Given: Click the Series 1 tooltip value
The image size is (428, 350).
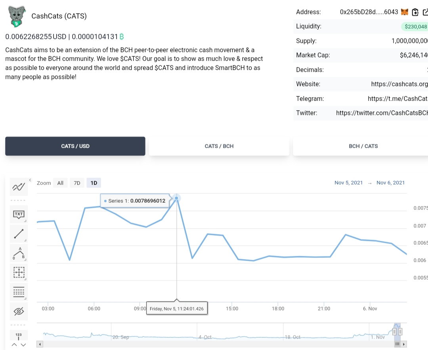Looking at the screenshot, I should (148, 201).
